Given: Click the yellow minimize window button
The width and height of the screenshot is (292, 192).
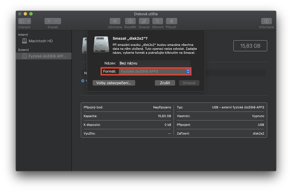Looking at the screenshot, I should pyautogui.click(x=25, y=14).
